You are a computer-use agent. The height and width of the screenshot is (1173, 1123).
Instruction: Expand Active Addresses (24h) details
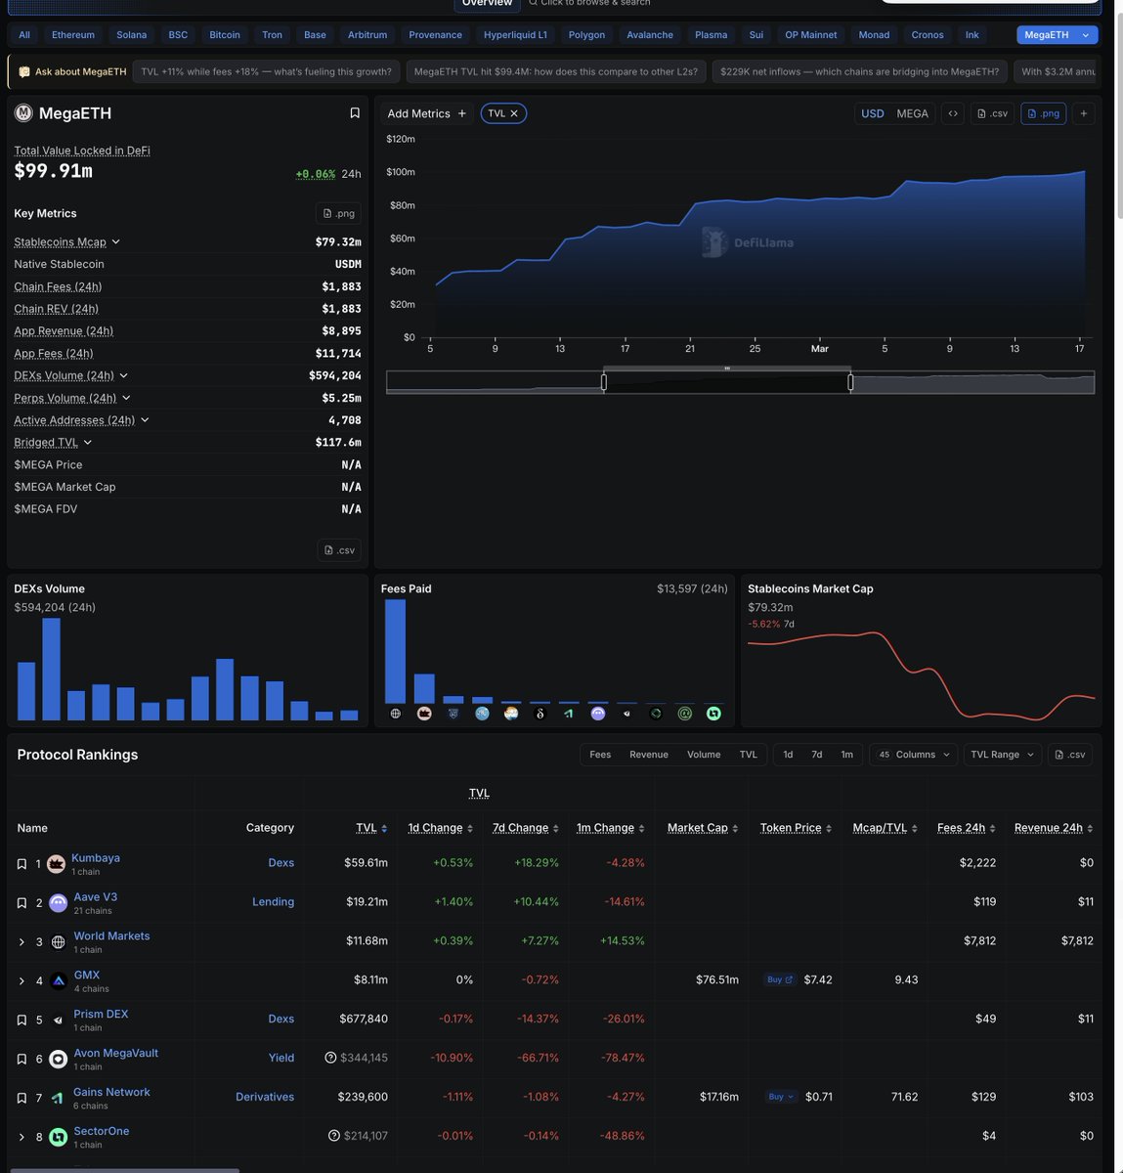pos(145,420)
